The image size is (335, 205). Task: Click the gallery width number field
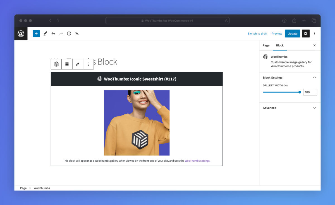click(310, 92)
